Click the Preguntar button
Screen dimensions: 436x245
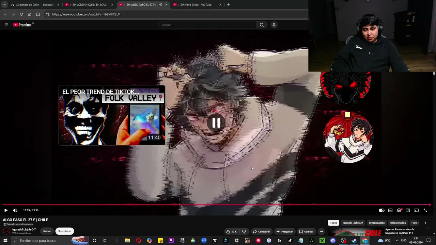(x=284, y=232)
